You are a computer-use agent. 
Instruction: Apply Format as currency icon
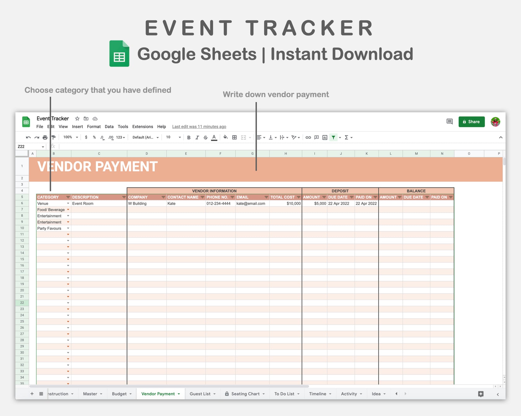point(86,137)
